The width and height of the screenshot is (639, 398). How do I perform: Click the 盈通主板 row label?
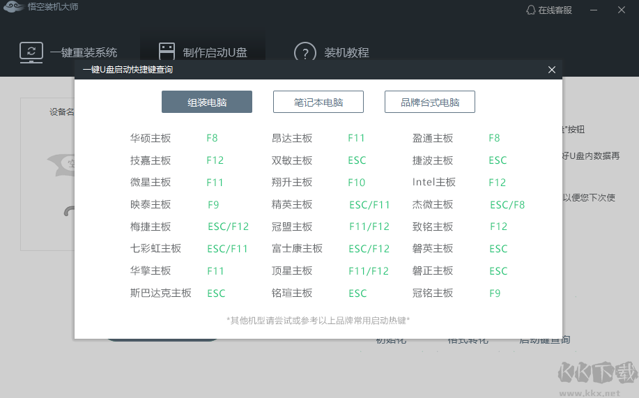pos(433,138)
